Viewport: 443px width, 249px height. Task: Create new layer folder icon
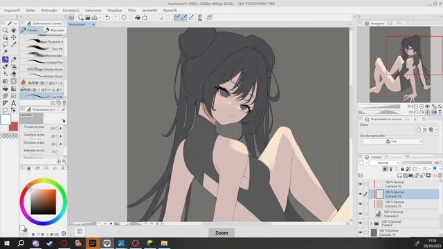[x=411, y=176]
